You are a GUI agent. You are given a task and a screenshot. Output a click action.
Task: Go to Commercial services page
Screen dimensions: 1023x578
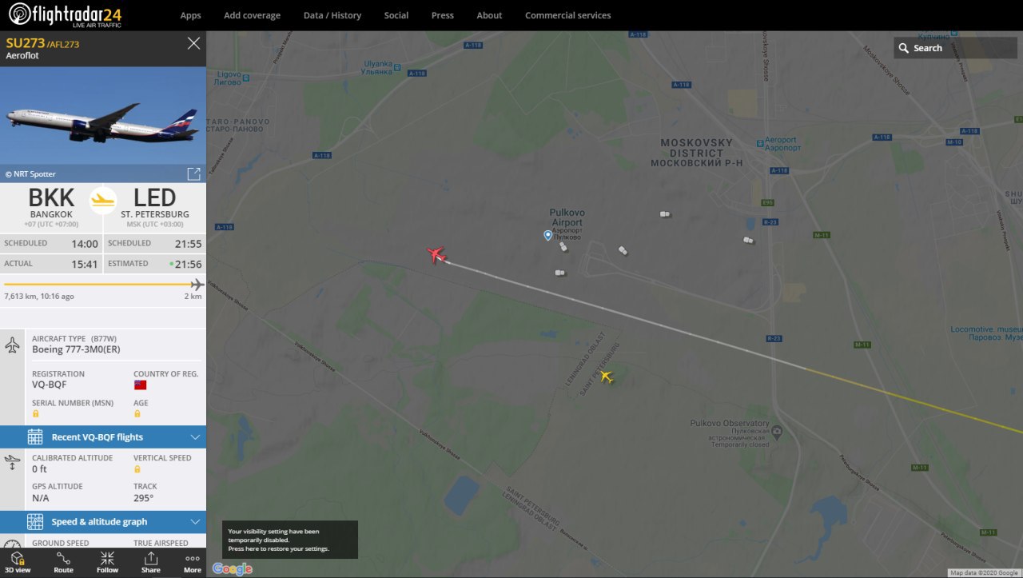(x=567, y=15)
